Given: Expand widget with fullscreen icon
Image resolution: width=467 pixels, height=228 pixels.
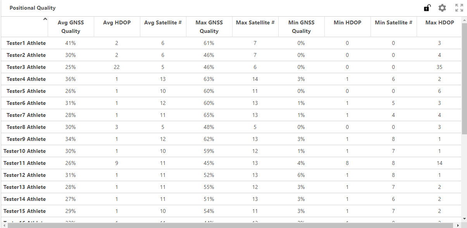Looking at the screenshot, I should click(x=459, y=8).
